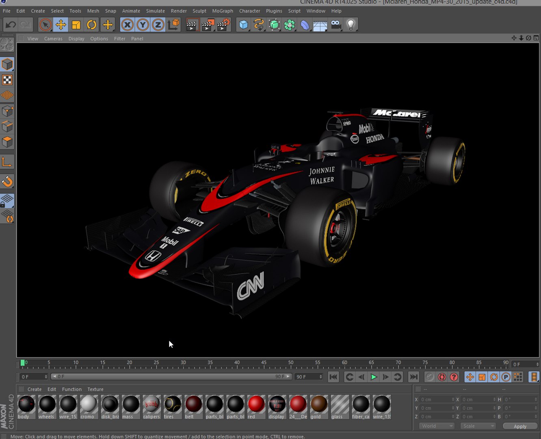Enable Points mode
The height and width of the screenshot is (439, 541).
[x=7, y=111]
